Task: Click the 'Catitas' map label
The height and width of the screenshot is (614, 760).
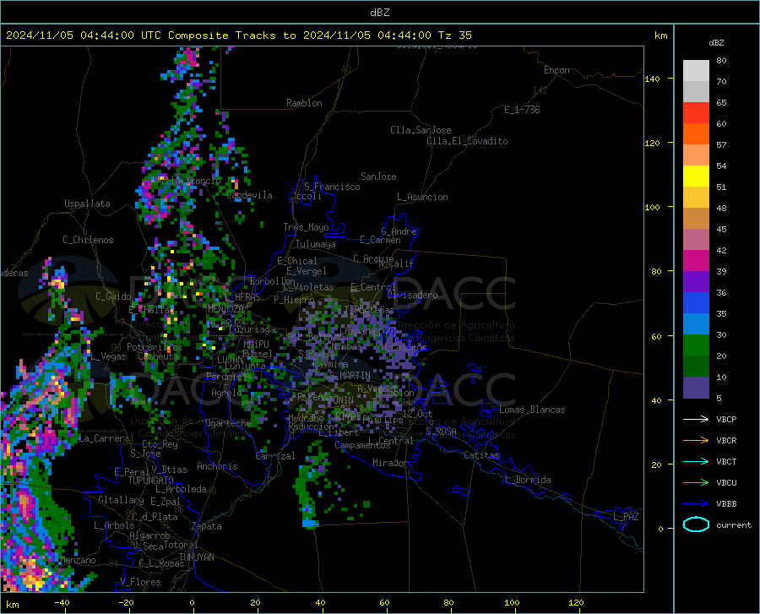Action: coord(481,455)
